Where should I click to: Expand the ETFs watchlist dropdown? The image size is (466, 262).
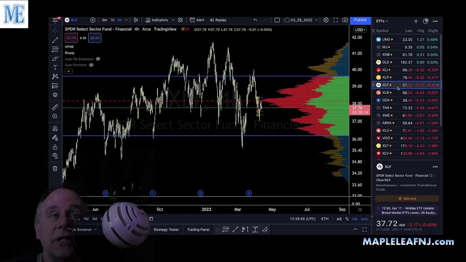382,21
